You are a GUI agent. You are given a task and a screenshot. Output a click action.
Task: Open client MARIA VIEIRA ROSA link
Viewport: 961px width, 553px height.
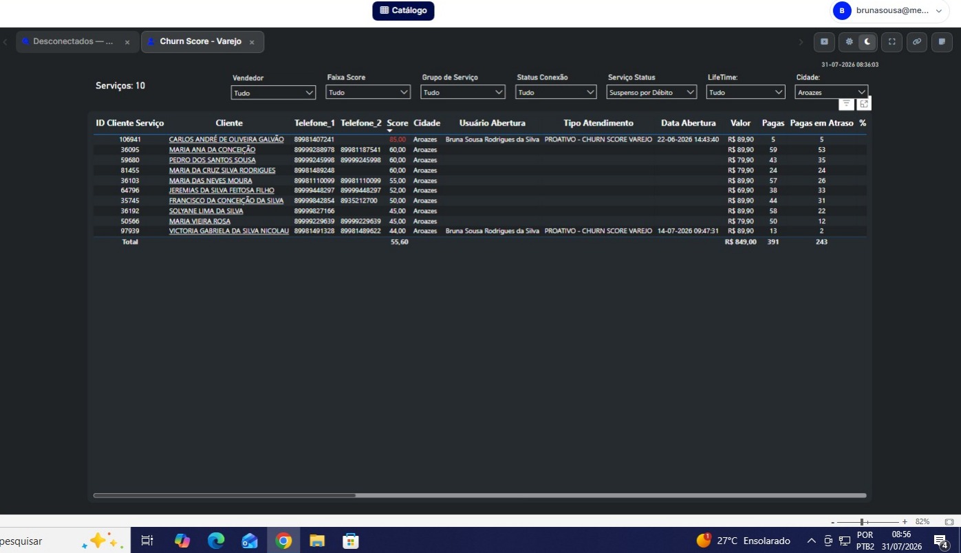199,221
